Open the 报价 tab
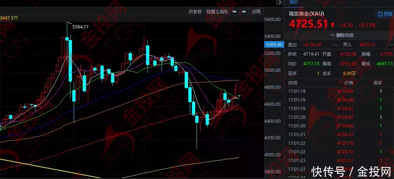 pyautogui.click(x=294, y=2)
